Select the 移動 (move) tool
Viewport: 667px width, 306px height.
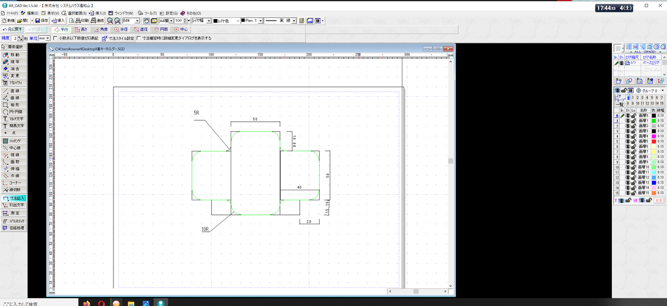(13, 55)
